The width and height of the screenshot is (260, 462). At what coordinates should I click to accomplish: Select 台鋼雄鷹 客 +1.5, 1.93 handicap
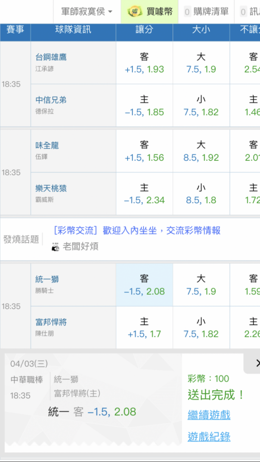click(144, 63)
